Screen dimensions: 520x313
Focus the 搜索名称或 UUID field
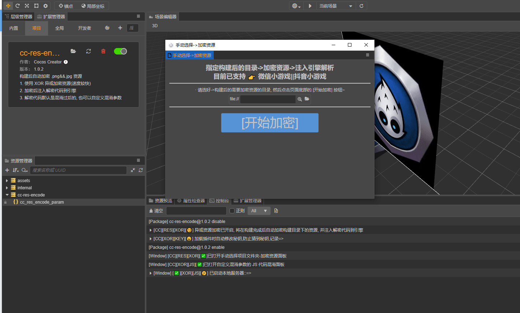(78, 170)
